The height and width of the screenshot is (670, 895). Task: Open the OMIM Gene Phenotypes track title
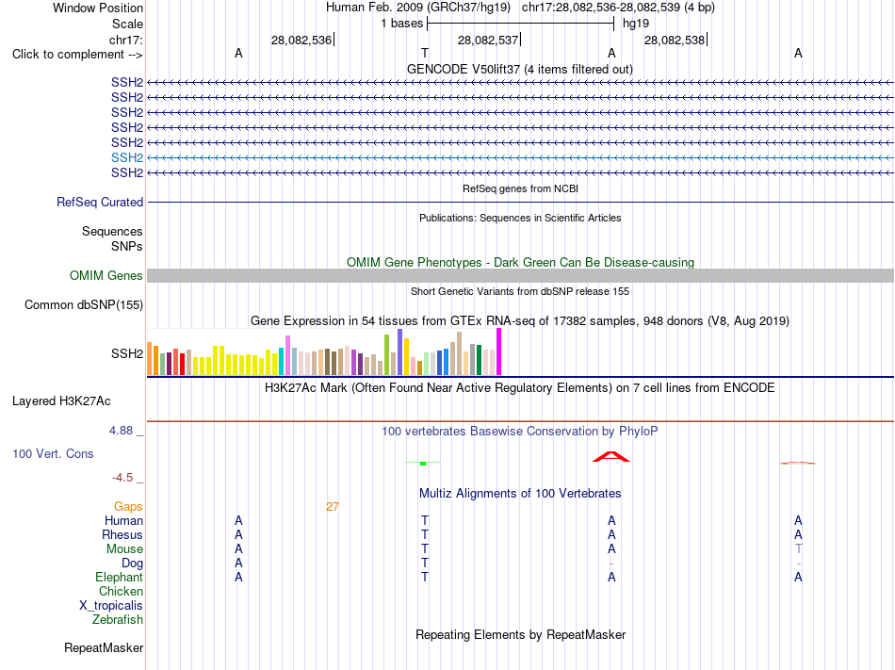[520, 263]
